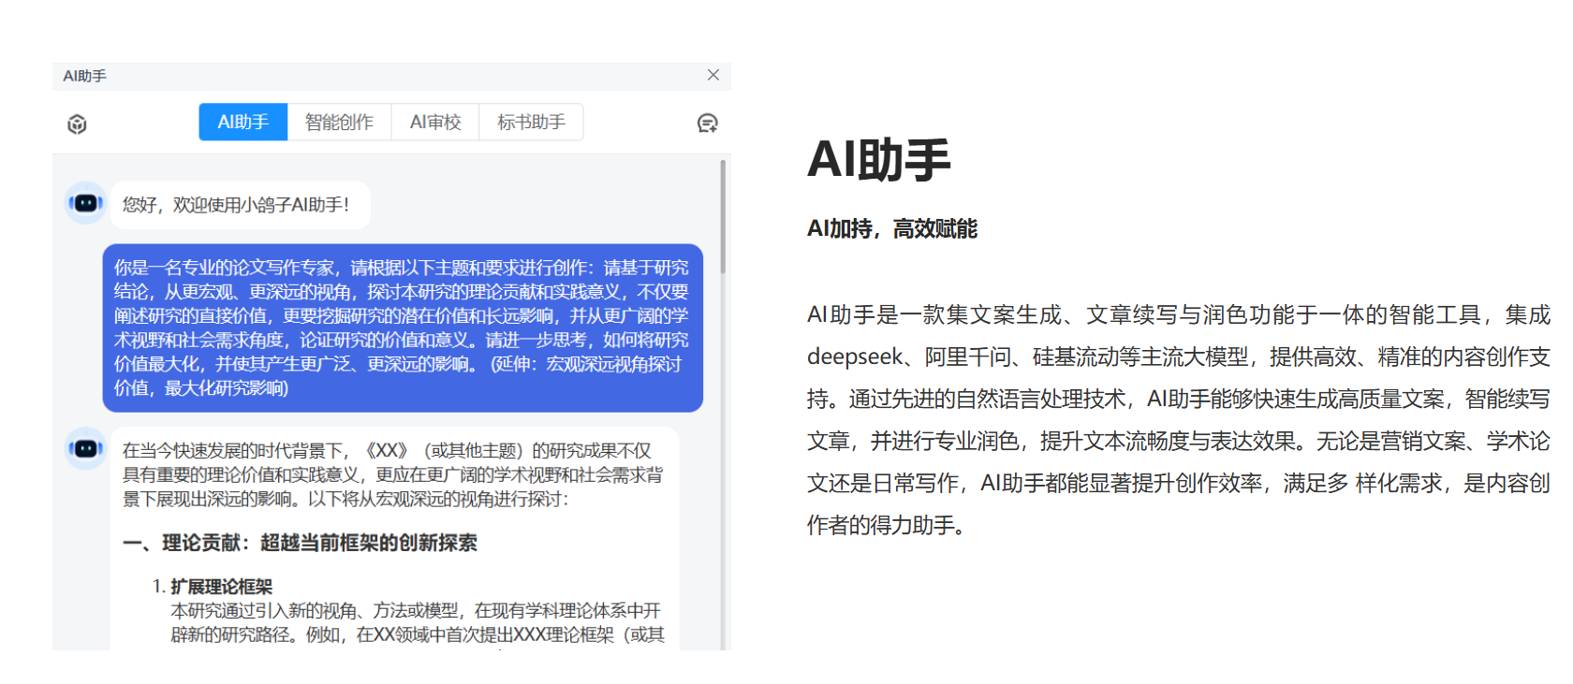Viewport: 1573px width, 684px height.
Task: Click the cube-shaped model selection icon
Action: pyautogui.click(x=77, y=124)
